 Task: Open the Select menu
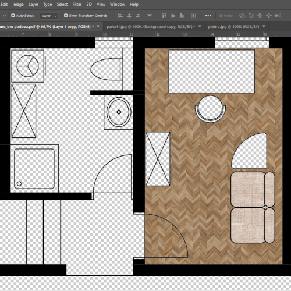62,4
